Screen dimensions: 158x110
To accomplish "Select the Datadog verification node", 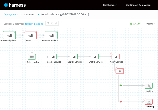I will pos(149,102).
